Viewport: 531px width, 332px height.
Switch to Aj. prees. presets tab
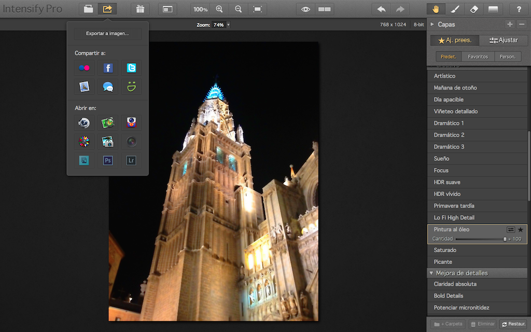pyautogui.click(x=455, y=40)
